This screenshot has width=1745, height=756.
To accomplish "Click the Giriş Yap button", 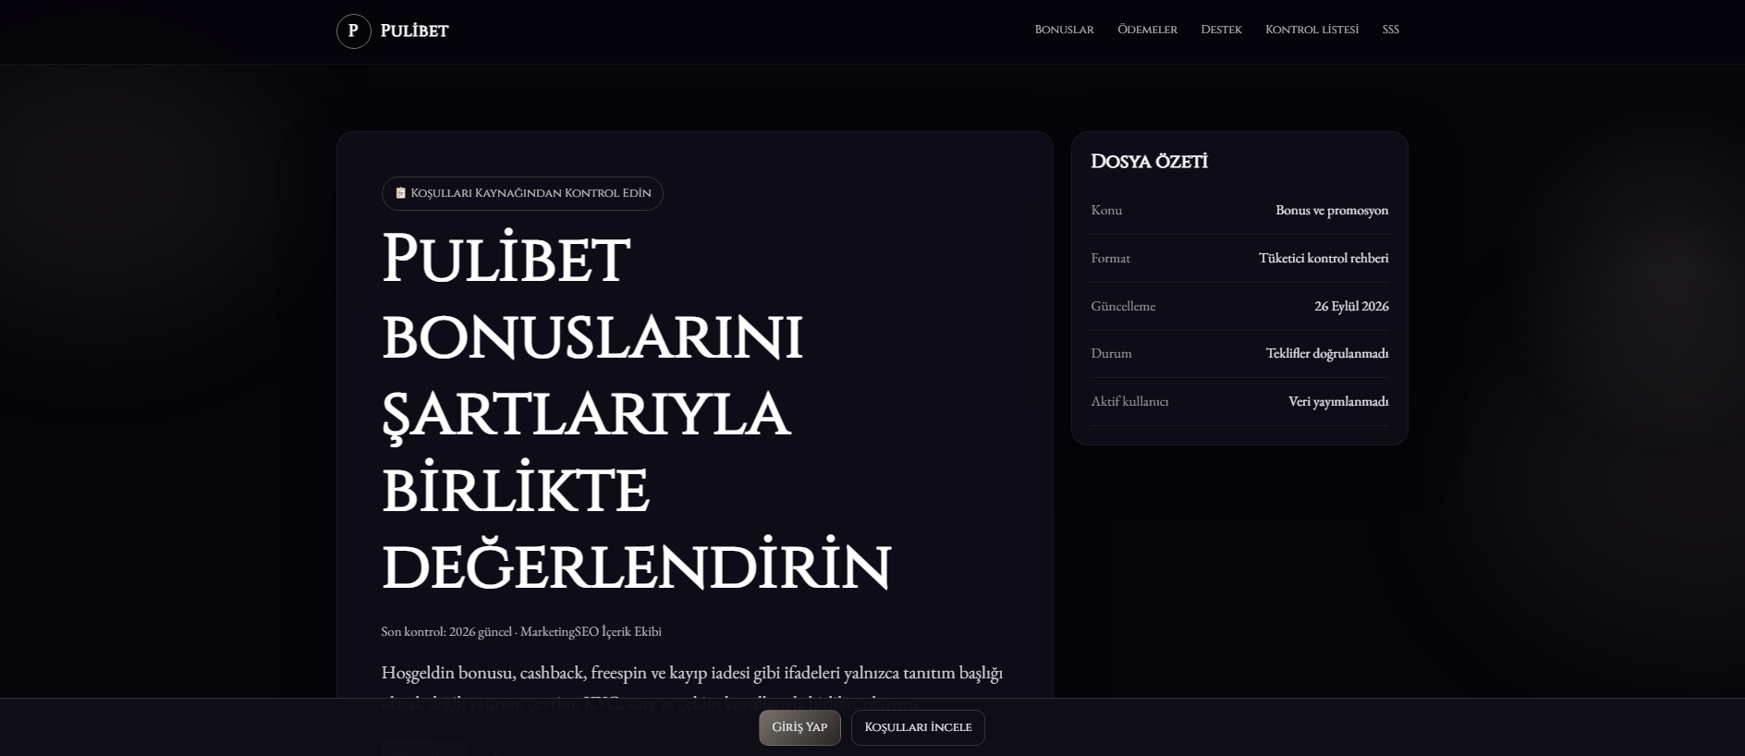I will tap(799, 727).
